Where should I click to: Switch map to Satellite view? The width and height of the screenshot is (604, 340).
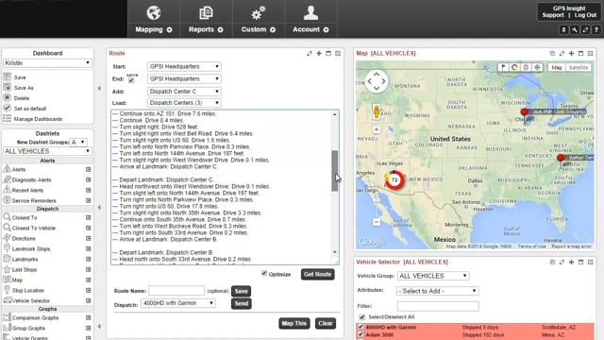579,67
